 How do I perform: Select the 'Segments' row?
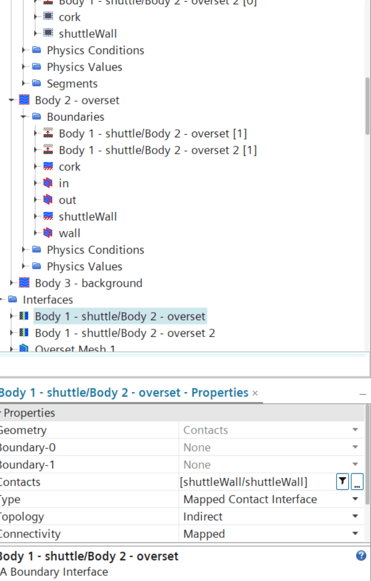point(72,84)
